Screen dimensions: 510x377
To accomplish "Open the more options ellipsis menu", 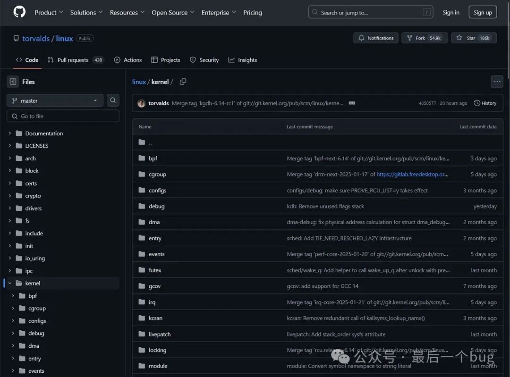I will (x=497, y=82).
